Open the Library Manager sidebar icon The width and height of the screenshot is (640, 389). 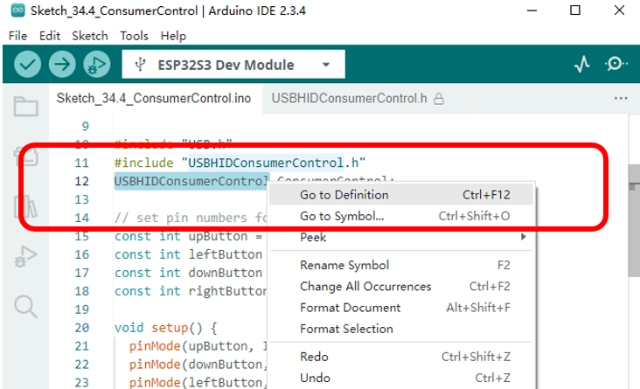click(25, 206)
